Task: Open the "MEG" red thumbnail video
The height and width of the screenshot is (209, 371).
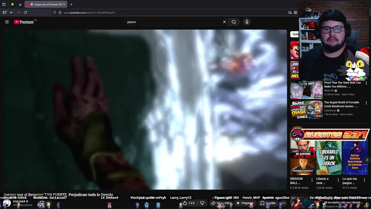Action: [295, 70]
